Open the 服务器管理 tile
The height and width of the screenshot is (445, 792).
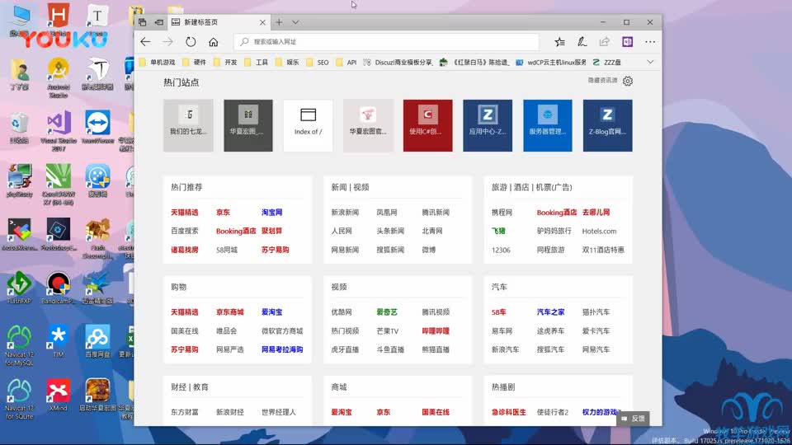click(x=548, y=125)
